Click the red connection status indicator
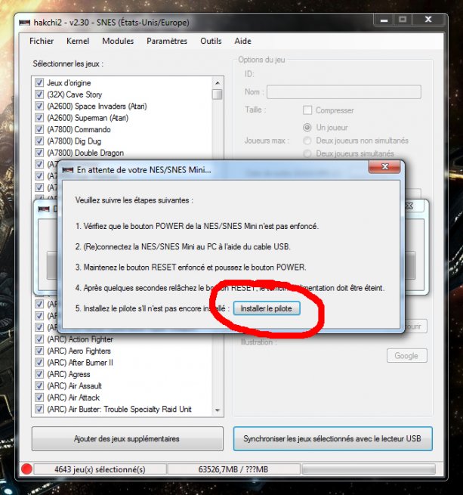Image resolution: width=463 pixels, height=495 pixels. [x=27, y=469]
